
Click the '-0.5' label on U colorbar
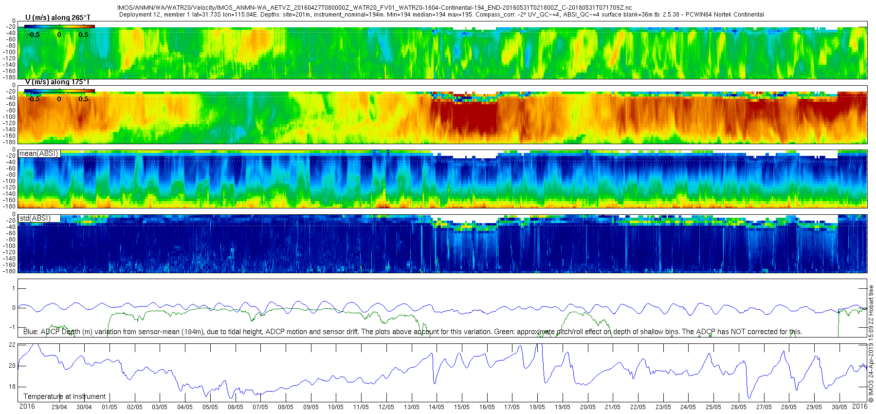(x=34, y=35)
